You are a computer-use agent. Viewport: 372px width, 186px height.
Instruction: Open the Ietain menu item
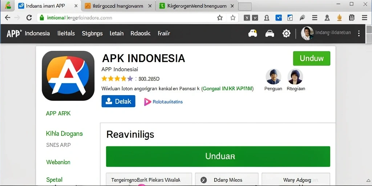pos(117,33)
